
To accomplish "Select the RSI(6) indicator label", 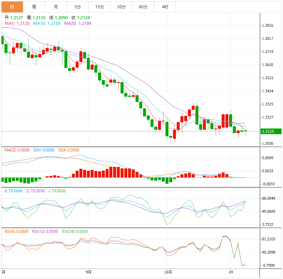I will (x=16, y=231).
